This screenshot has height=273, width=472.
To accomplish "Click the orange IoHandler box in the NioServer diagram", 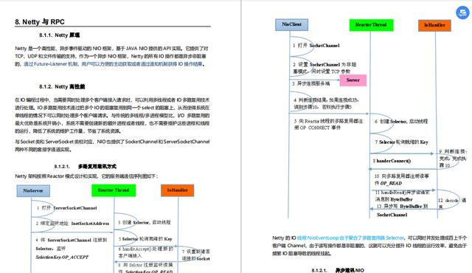I will tap(177, 190).
